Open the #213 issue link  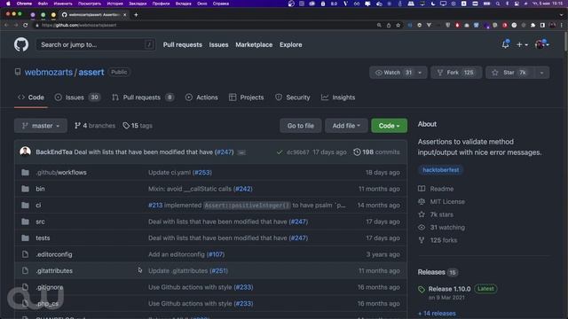[x=155, y=205]
